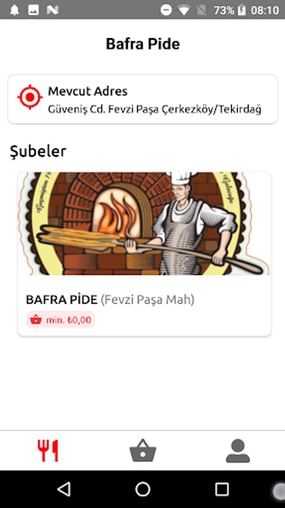This screenshot has height=508, width=285.
Task: Open the BAFRA PİDE Fevzi Paşa Mah branch
Action: (144, 254)
